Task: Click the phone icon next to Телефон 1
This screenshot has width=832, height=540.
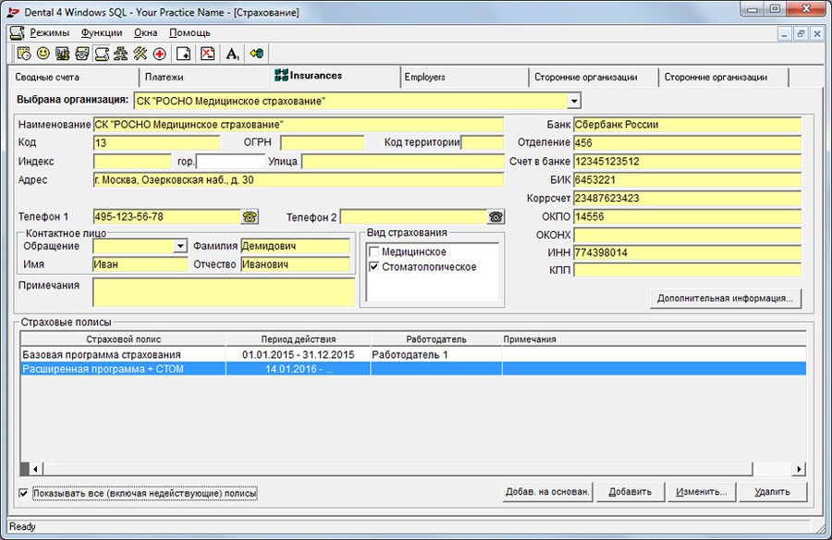Action: 250,216
